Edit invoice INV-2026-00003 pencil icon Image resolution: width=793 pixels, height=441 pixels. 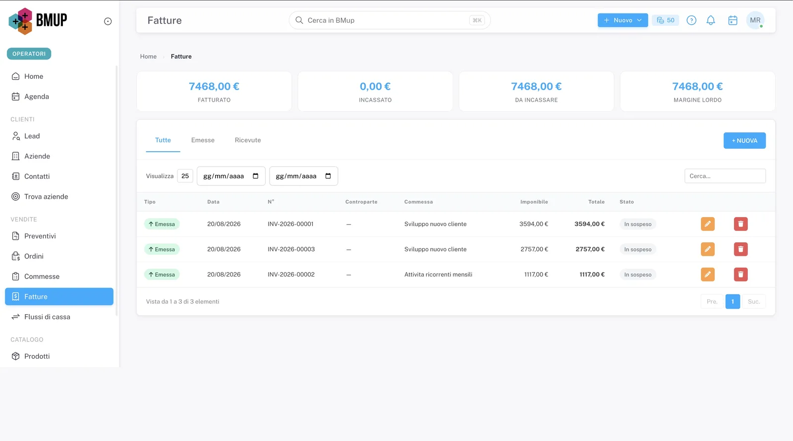point(708,249)
